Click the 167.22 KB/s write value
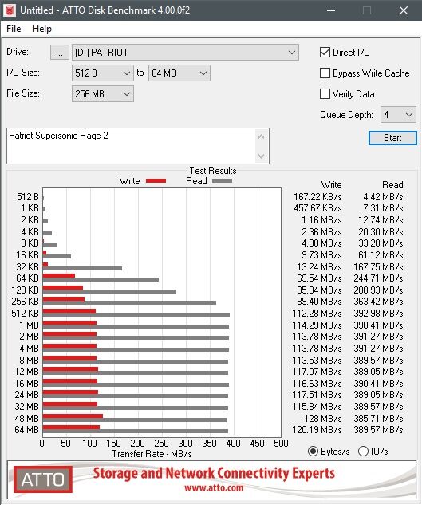This screenshot has height=505, width=422. coord(317,197)
